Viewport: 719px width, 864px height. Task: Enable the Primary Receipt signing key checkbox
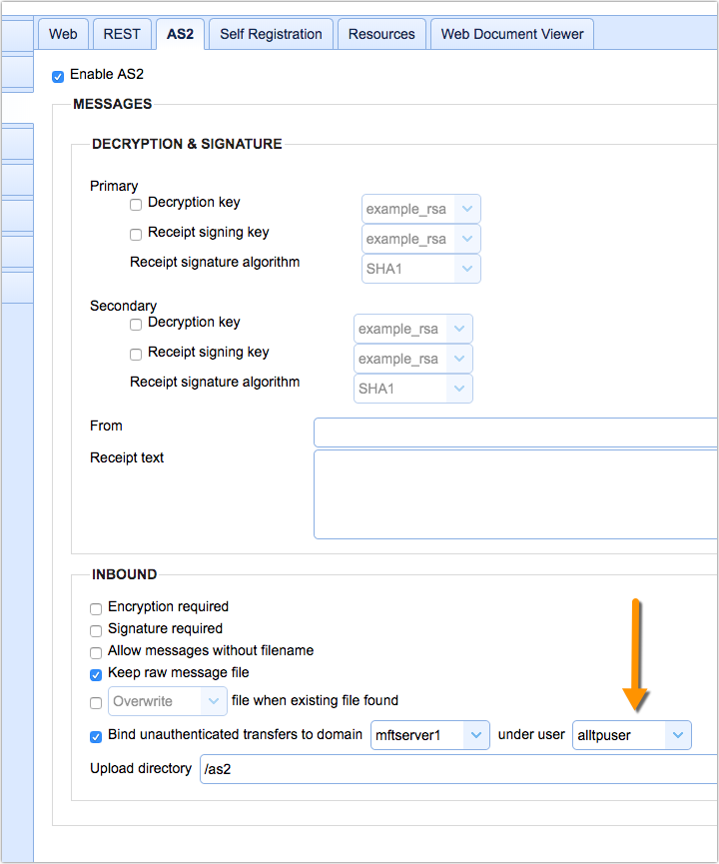pos(136,235)
